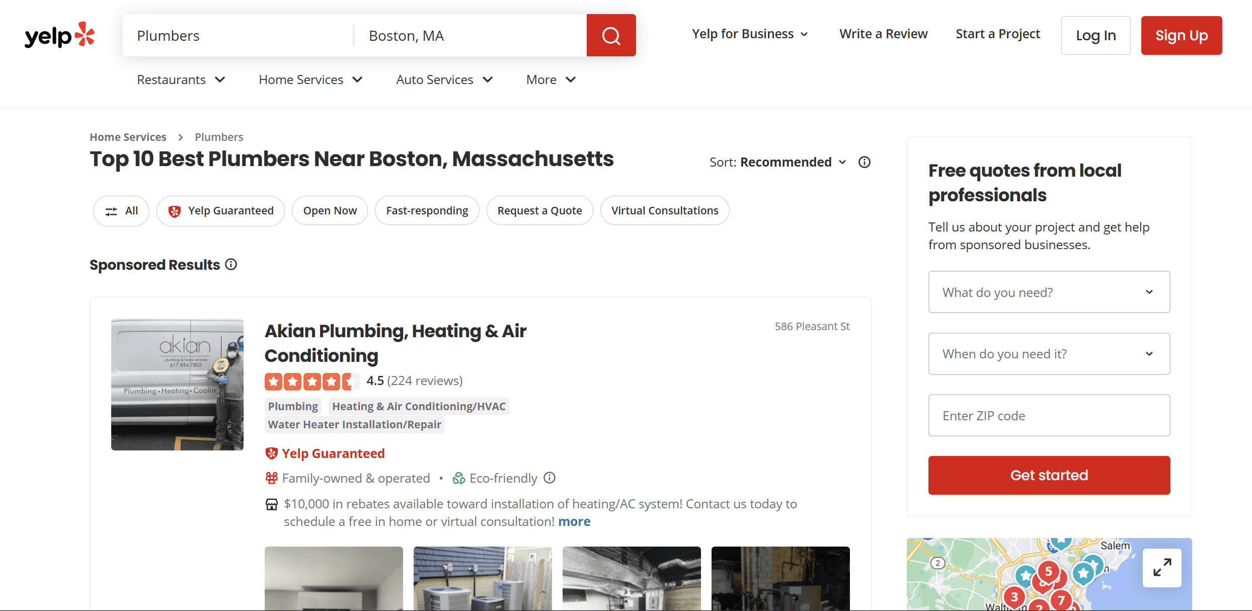The image size is (1252, 611).
Task: Click Write a Review
Action: [883, 34]
